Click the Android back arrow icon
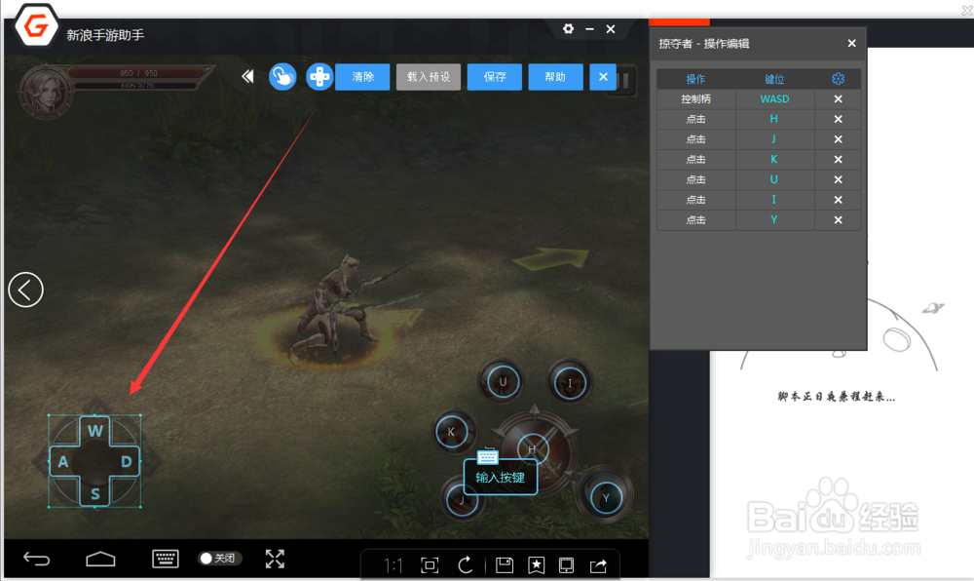 (x=37, y=560)
